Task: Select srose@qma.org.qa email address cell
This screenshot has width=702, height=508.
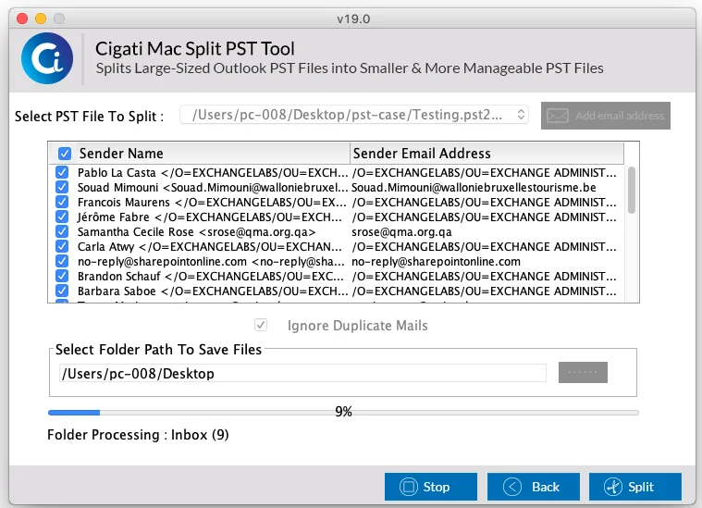Action: pyautogui.click(x=401, y=232)
